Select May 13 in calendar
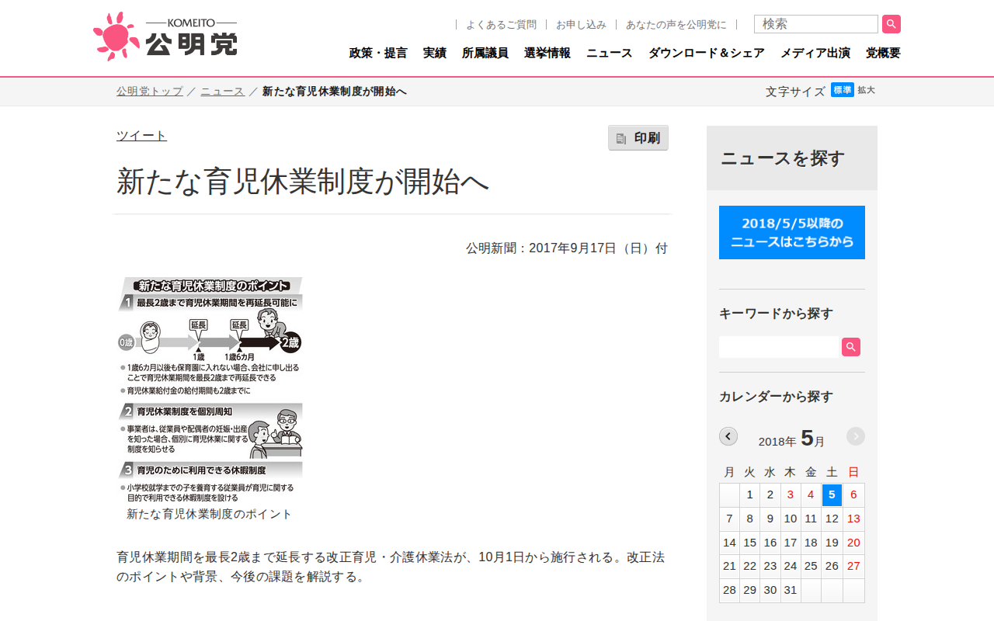The height and width of the screenshot is (621, 994). point(853,519)
